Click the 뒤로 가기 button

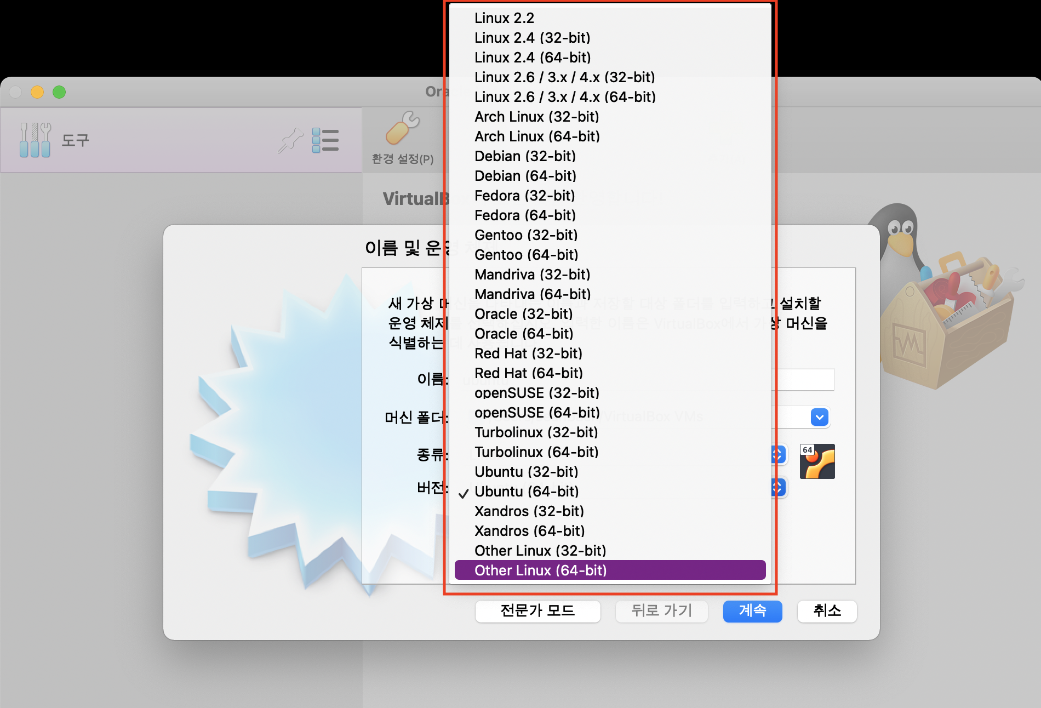coord(662,611)
